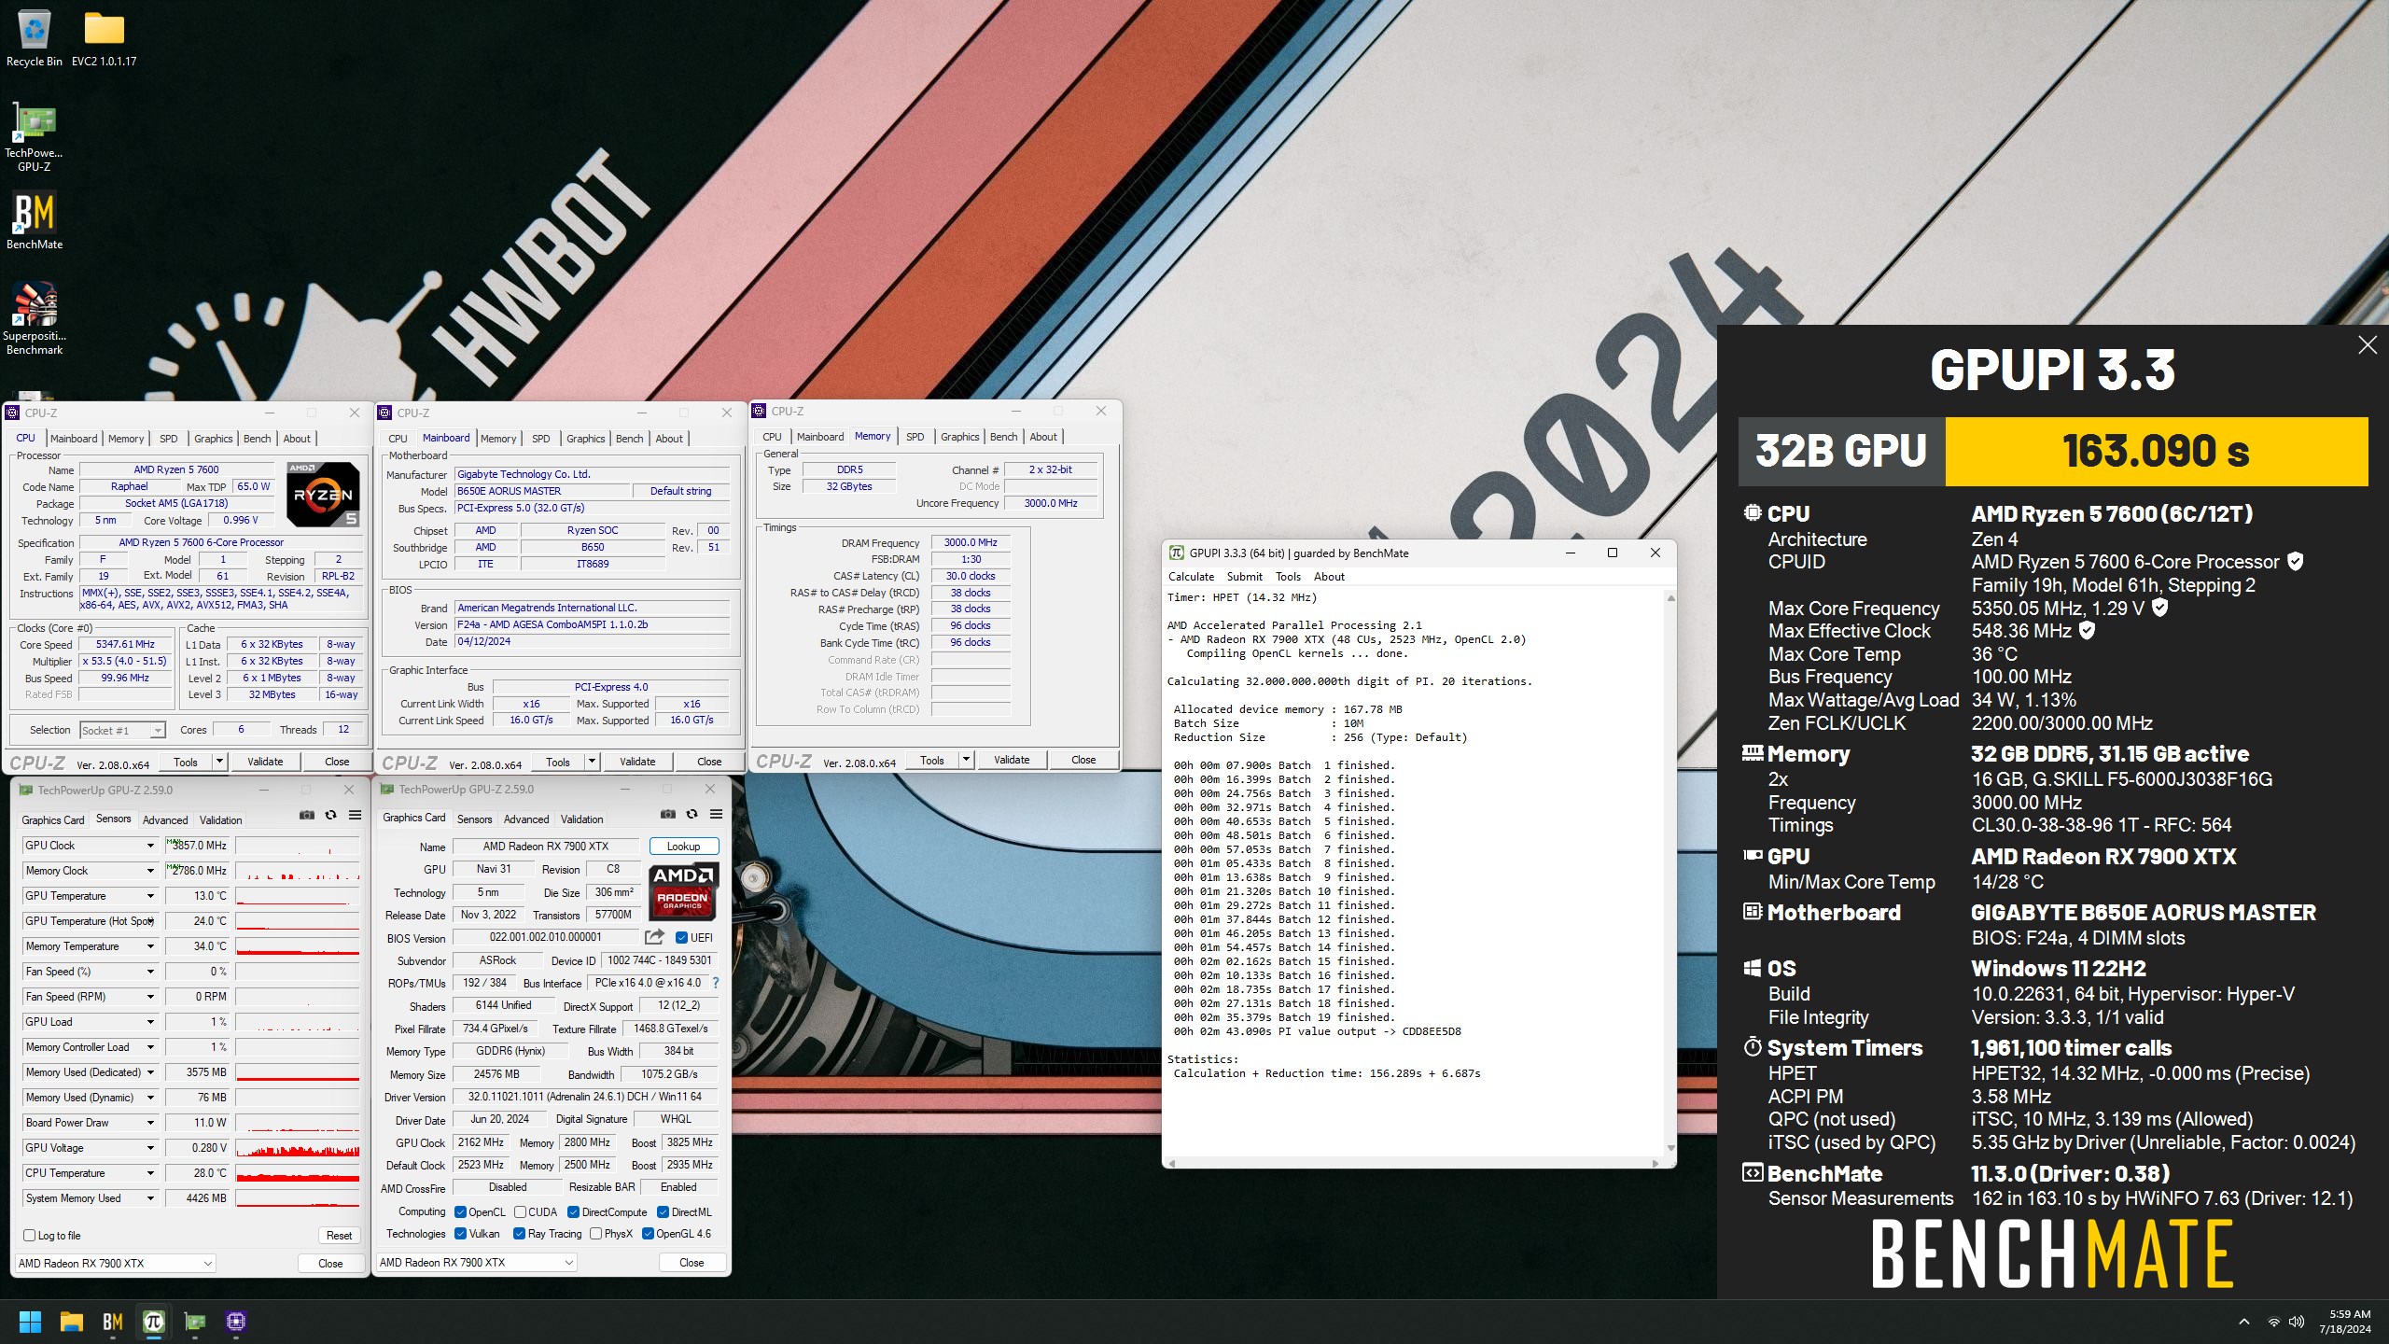The width and height of the screenshot is (2389, 1344).
Task: Open the Tools dropdown arrow in CPU-Z CPU window
Action: (x=219, y=762)
